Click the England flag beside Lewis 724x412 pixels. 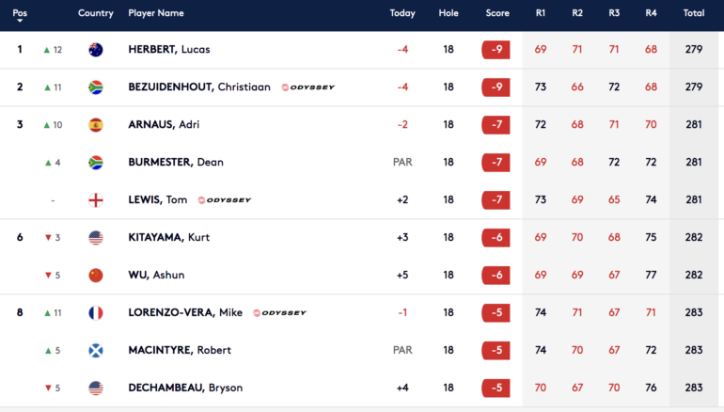click(96, 200)
